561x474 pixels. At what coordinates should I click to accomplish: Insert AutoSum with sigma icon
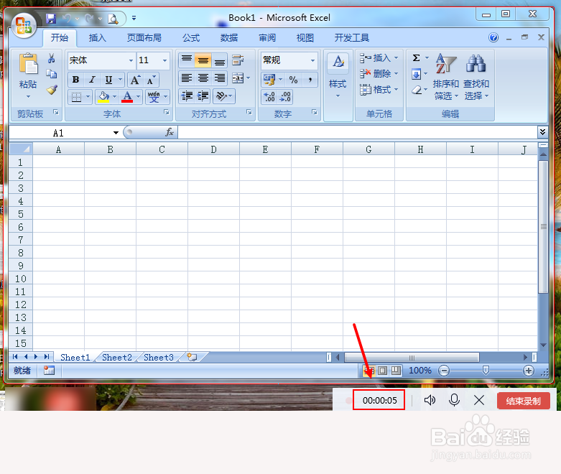coord(416,58)
